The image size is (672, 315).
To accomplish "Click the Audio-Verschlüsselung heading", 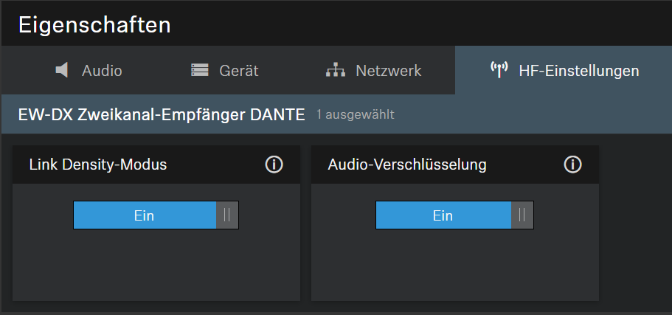I will [407, 165].
